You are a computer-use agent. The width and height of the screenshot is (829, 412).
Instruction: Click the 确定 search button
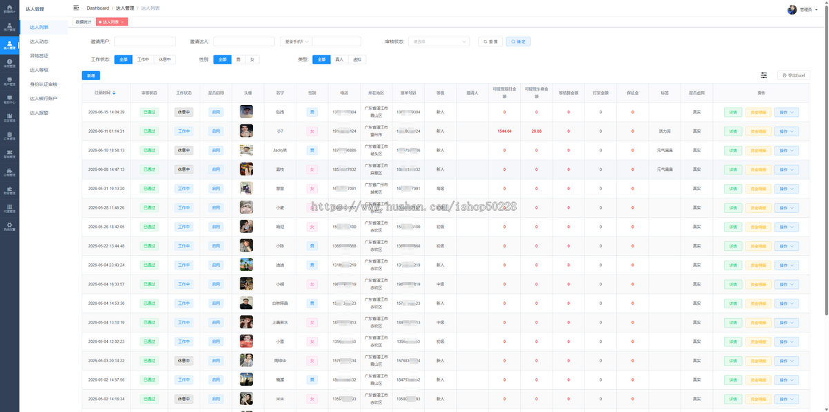pos(518,41)
